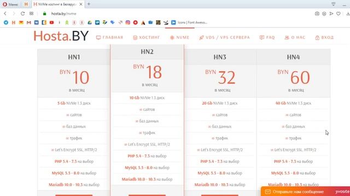Click the BYN 60 price
Image resolution: width=350 pixels, height=196 pixels.
pos(294,77)
